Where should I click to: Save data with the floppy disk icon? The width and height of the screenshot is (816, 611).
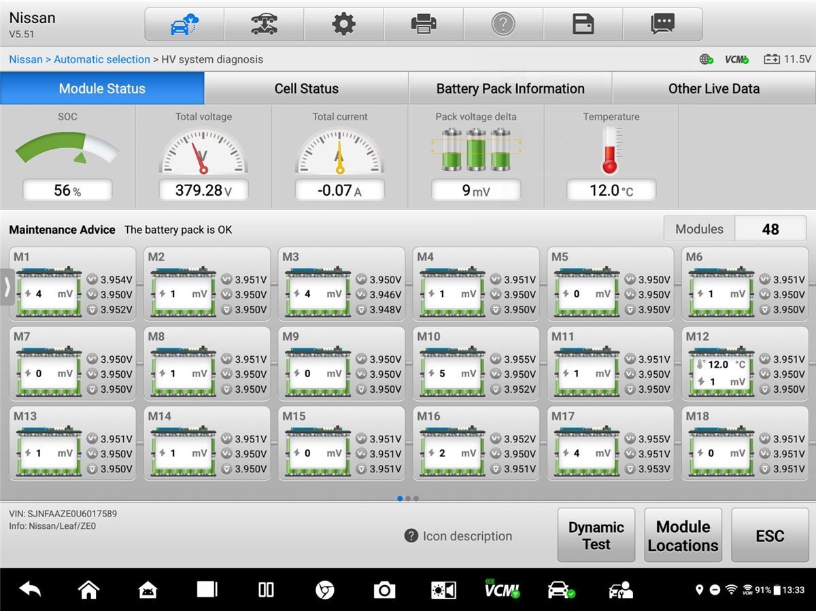click(583, 25)
